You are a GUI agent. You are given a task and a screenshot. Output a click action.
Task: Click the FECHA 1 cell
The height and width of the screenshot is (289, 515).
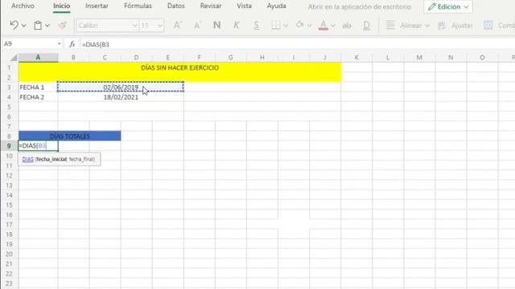coord(38,88)
